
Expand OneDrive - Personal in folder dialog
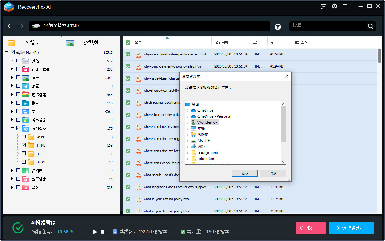click(188, 116)
